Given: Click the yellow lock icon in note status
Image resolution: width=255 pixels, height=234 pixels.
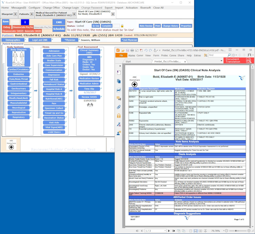Looking at the screenshot, I should [x=122, y=26].
